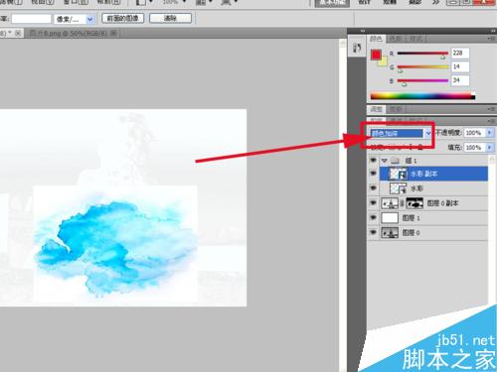Select the 图层 1 layer name
Image resolution: width=497 pixels, height=372 pixels.
[x=412, y=218]
